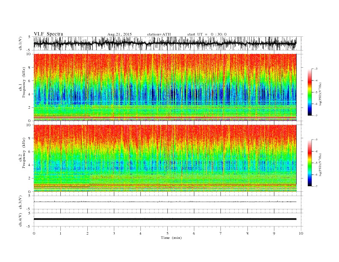The image size is (339, 262).
Task: Click the thick ch.4 voltage trace
Action: [165, 219]
